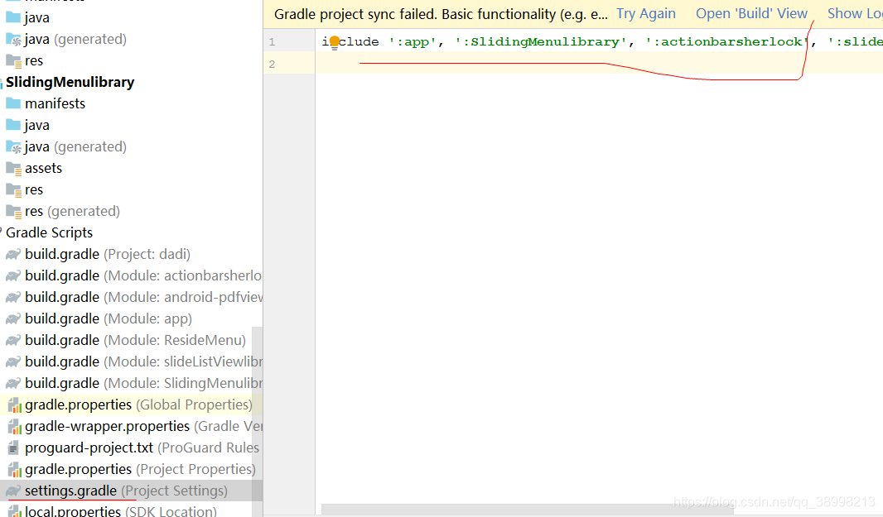Image resolution: width=883 pixels, height=517 pixels.
Task: Click the yellow lightbulb quick-fix icon
Action: point(335,42)
